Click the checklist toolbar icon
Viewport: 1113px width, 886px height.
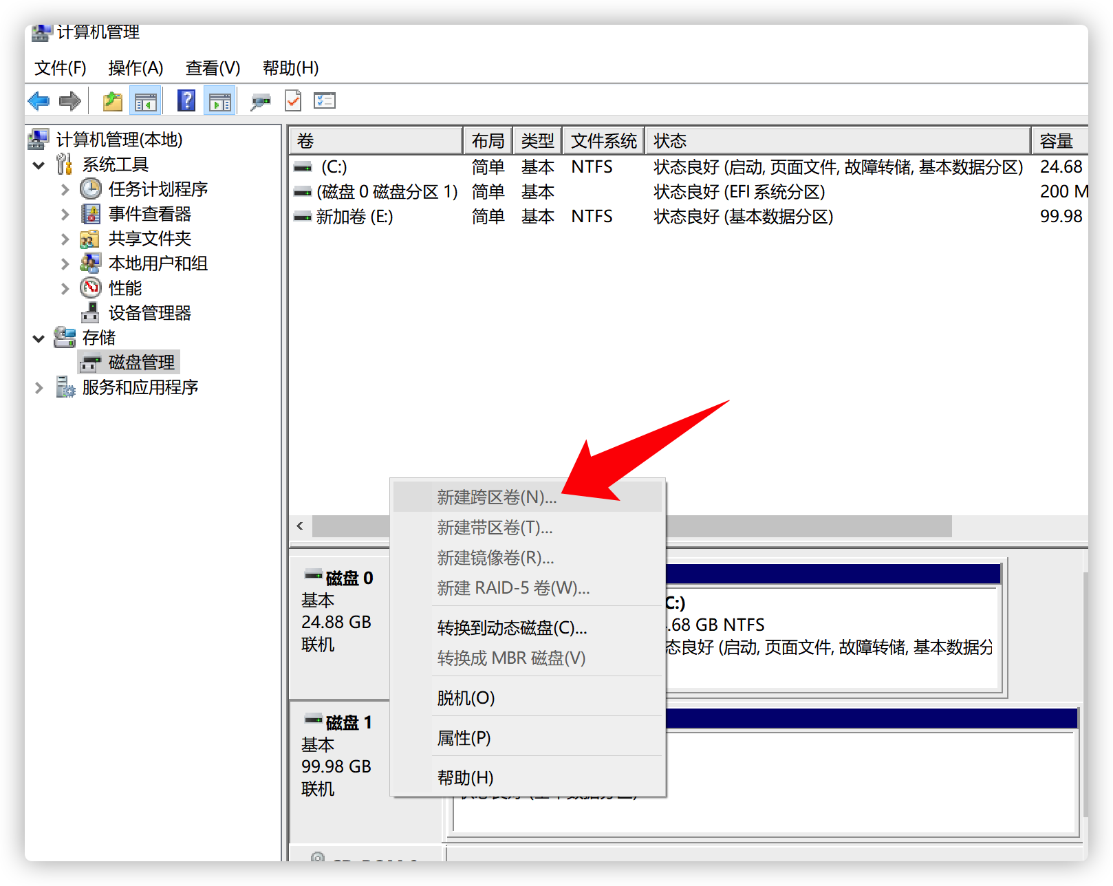coord(325,101)
